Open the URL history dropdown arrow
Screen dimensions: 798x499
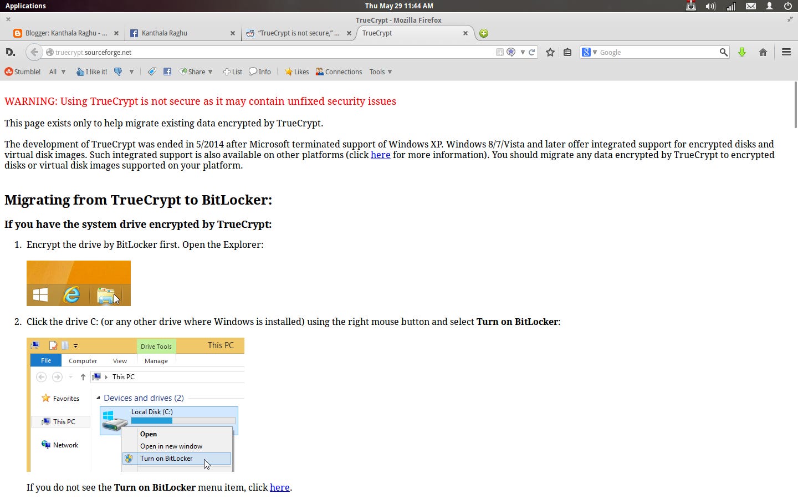[x=522, y=52]
